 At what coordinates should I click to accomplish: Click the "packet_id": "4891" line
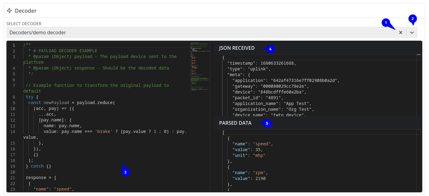tap(258, 98)
